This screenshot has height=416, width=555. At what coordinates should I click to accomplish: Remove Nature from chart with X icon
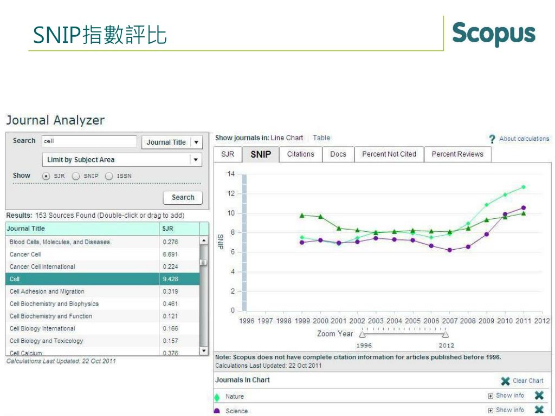tap(539, 395)
